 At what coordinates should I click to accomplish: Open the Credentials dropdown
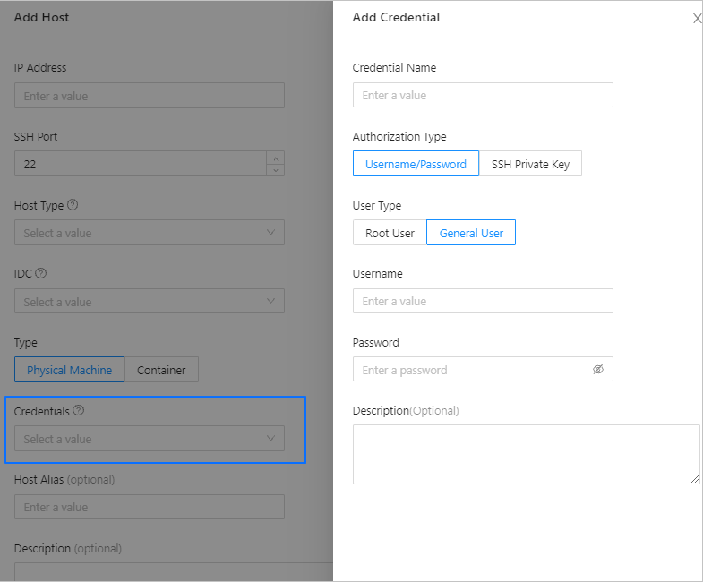(149, 439)
